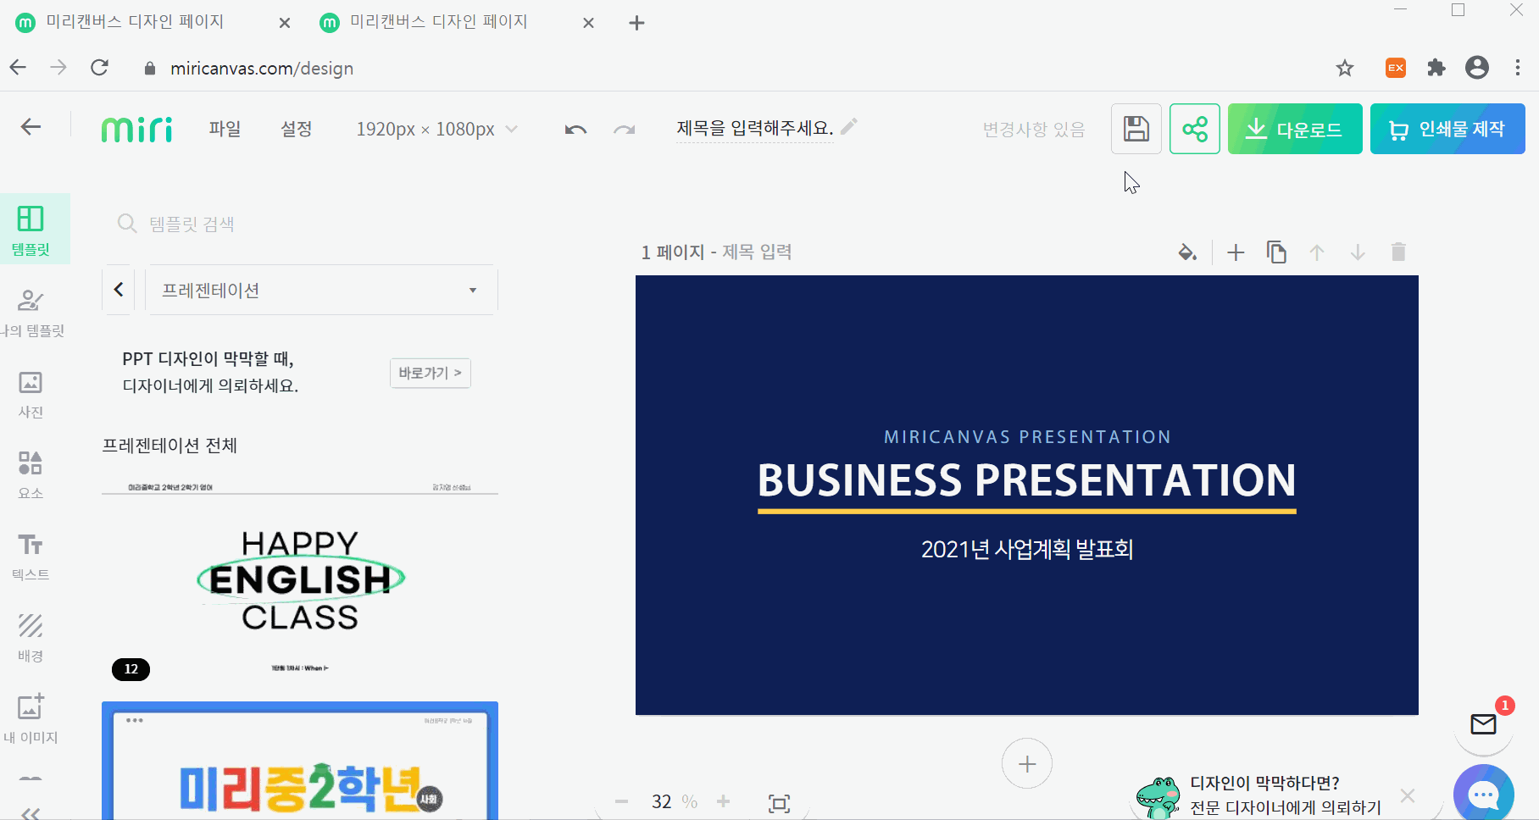Open a new browser tab
1539x820 pixels.
coord(637,23)
